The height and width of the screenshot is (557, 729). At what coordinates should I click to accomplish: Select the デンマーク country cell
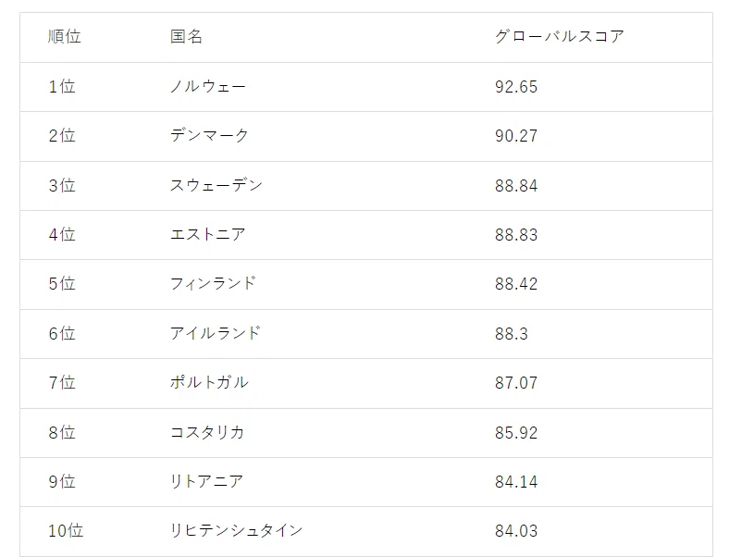point(209,136)
